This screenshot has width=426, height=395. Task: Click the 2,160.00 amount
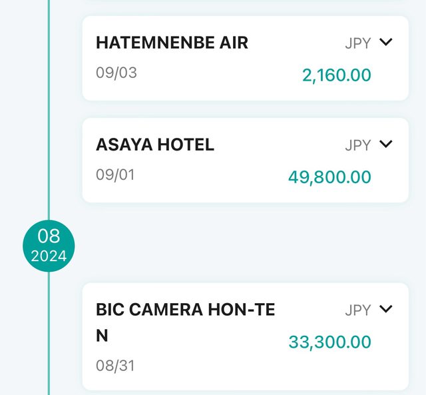tap(336, 75)
